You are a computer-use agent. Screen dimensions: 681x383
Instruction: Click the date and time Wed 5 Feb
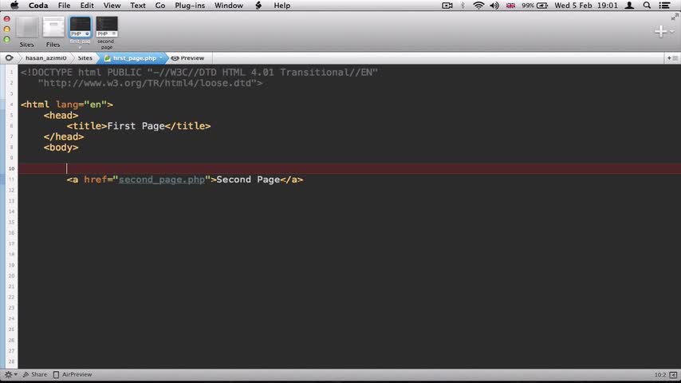point(586,6)
